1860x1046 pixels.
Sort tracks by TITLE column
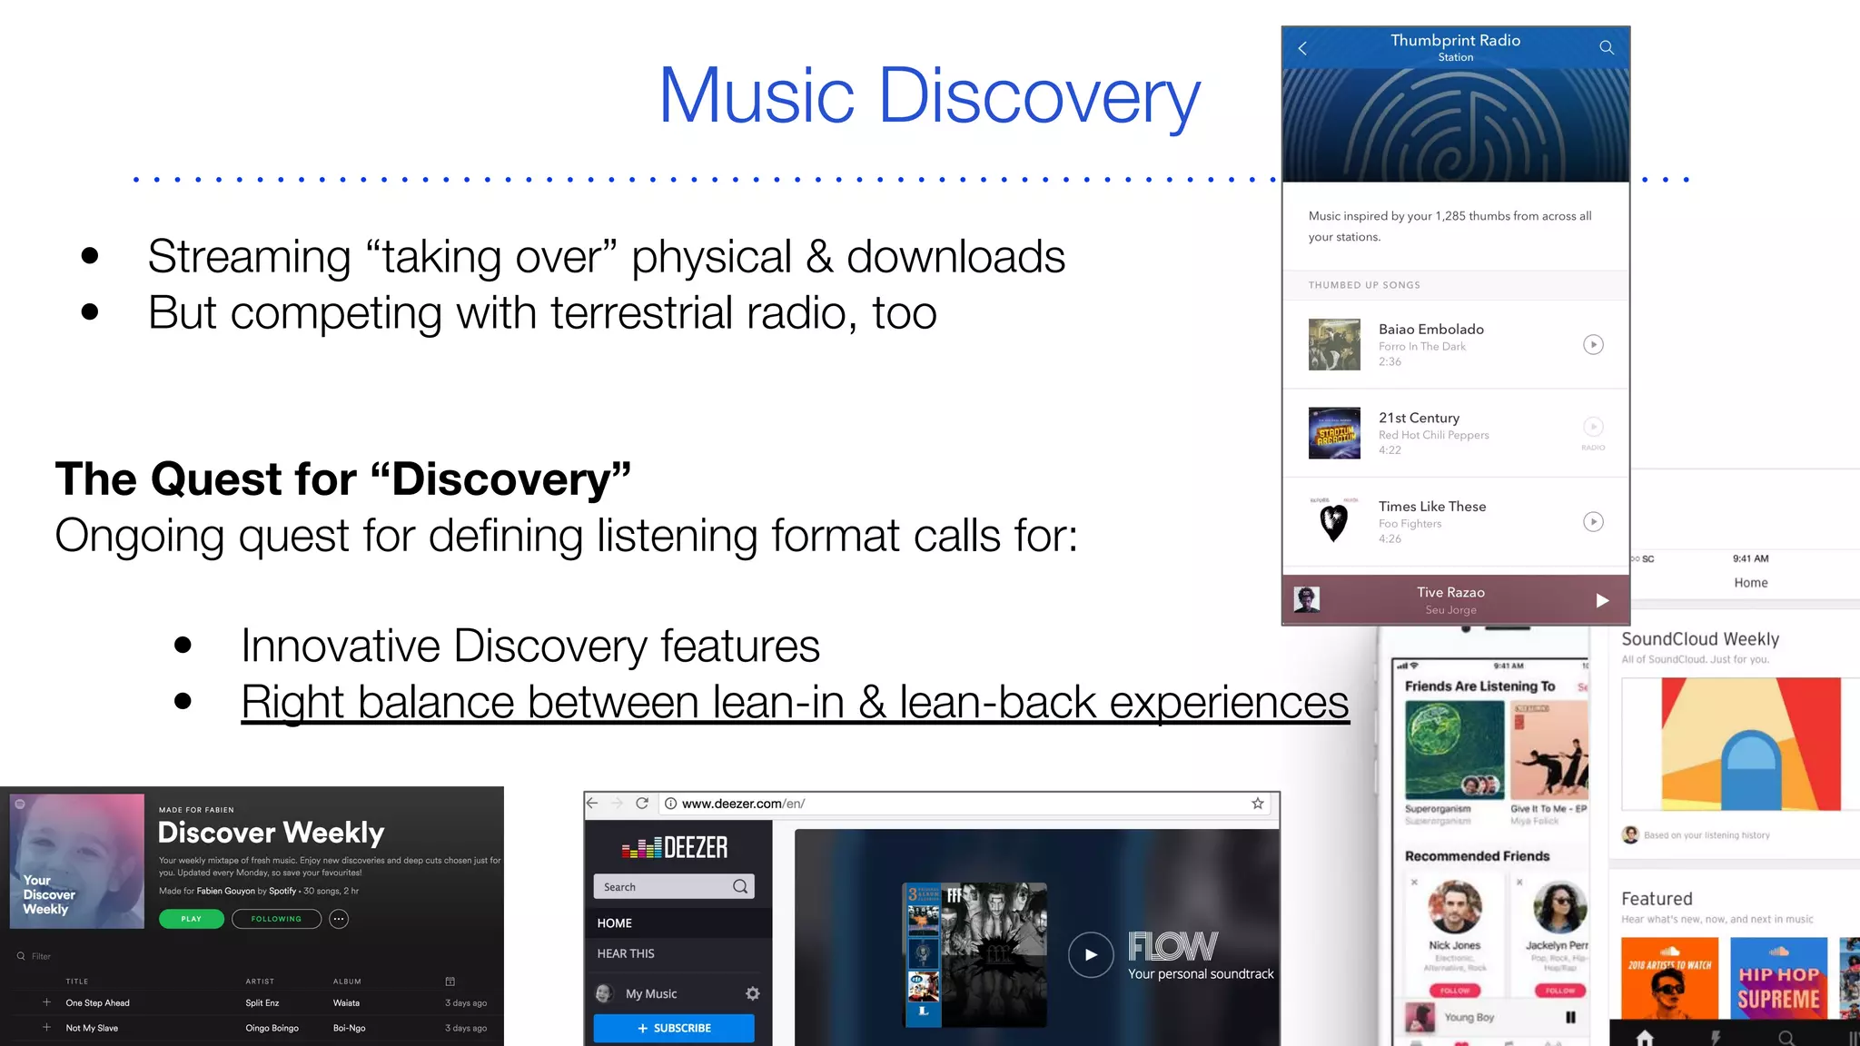(x=77, y=982)
